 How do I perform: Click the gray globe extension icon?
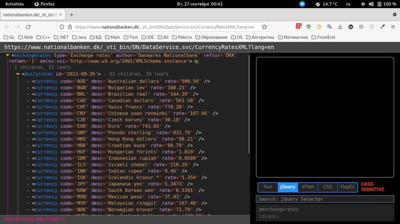click(361, 27)
